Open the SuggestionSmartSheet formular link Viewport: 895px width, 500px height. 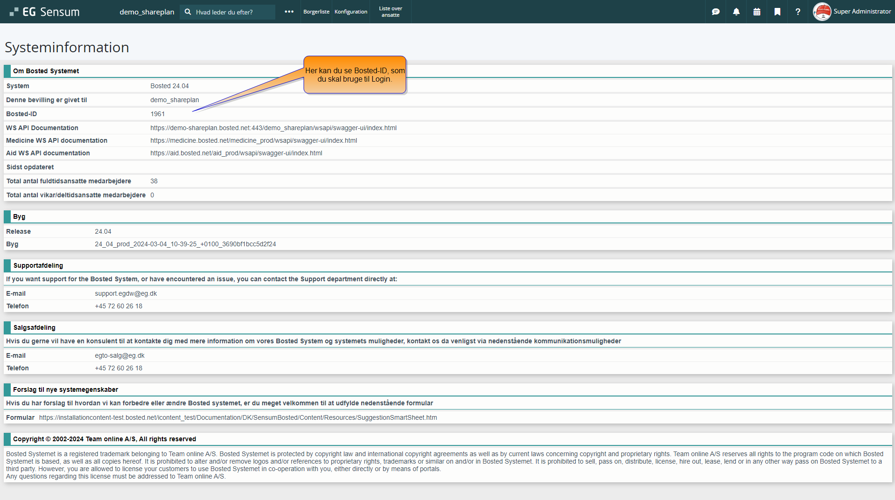click(x=238, y=417)
